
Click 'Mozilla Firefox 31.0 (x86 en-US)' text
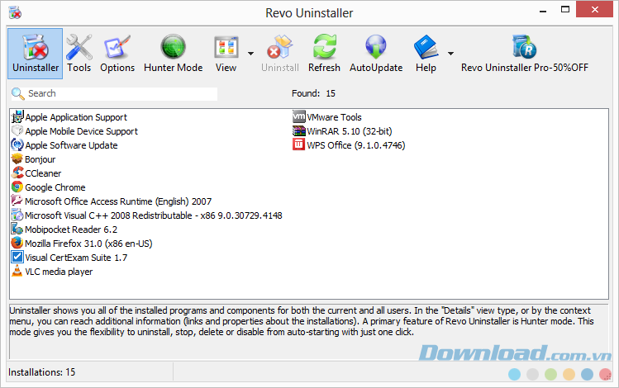[88, 244]
